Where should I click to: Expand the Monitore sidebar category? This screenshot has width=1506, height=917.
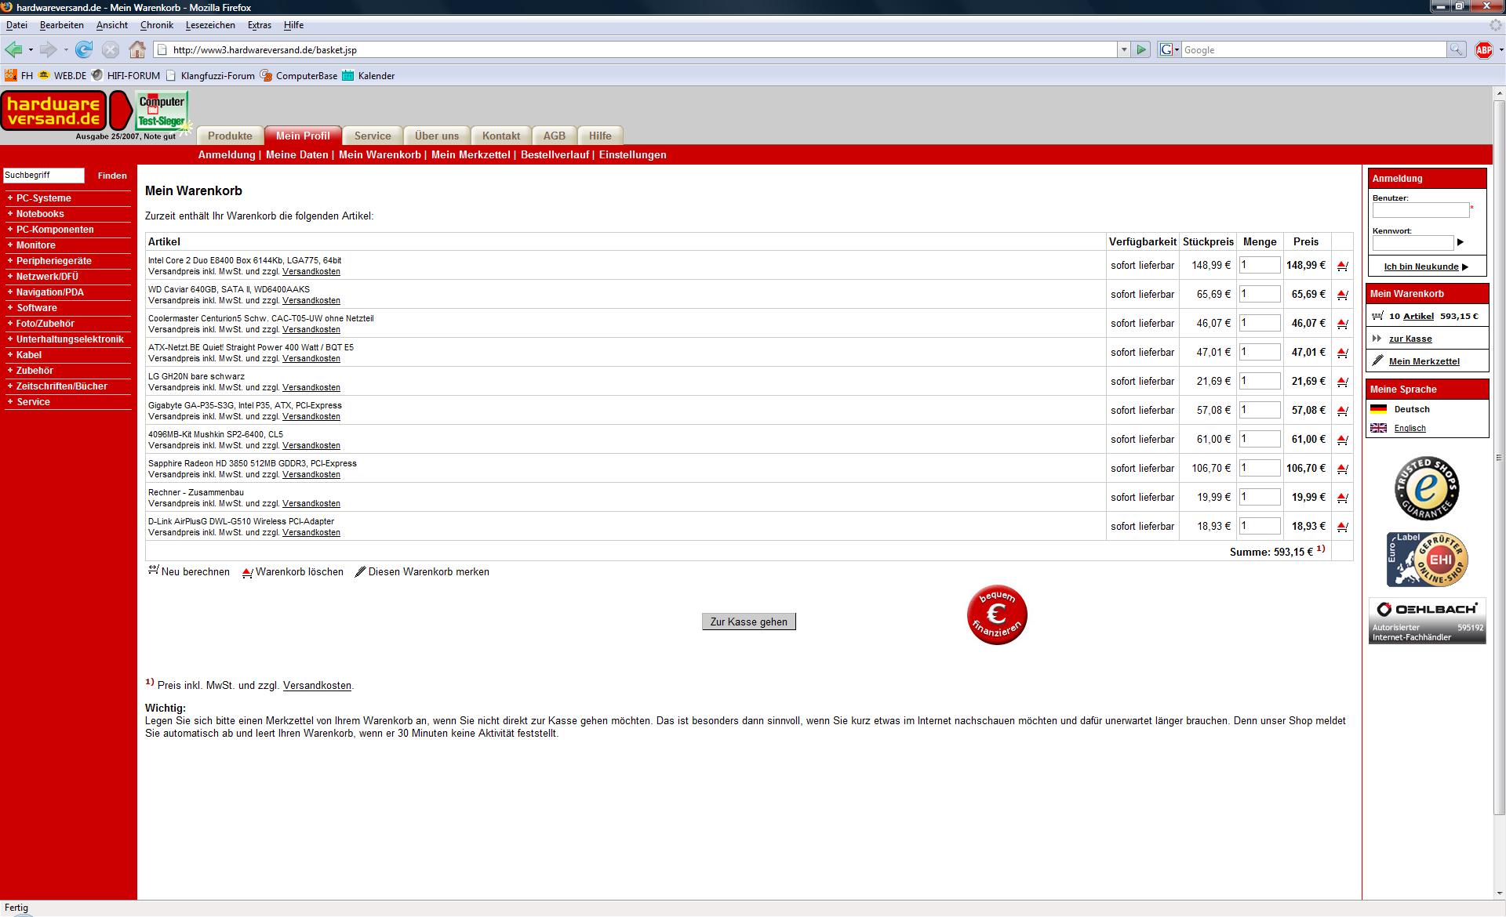(35, 245)
